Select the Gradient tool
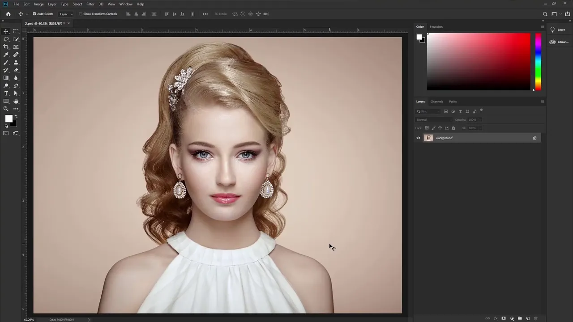 point(6,78)
